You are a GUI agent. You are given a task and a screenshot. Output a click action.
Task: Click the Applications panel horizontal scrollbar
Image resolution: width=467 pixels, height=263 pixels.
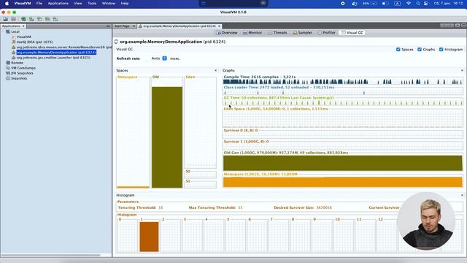[x=50, y=256]
